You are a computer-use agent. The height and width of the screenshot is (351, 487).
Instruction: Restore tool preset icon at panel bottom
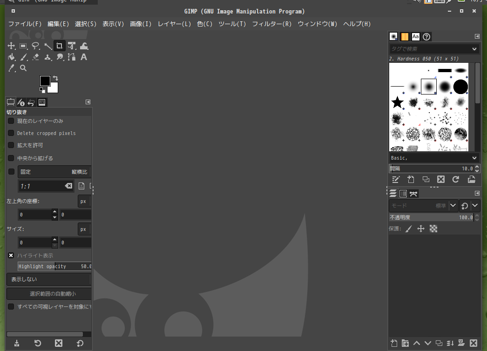pyautogui.click(x=38, y=343)
